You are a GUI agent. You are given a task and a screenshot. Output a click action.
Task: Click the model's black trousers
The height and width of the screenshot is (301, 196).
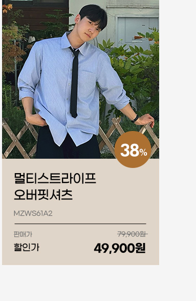pos(68,146)
